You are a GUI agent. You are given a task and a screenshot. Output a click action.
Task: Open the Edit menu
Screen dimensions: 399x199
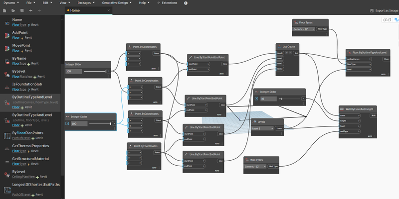click(x=47, y=3)
